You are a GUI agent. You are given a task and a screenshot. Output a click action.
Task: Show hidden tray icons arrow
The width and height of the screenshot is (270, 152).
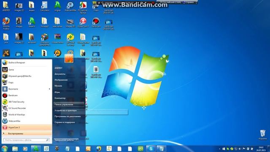pyautogui.click(x=219, y=149)
